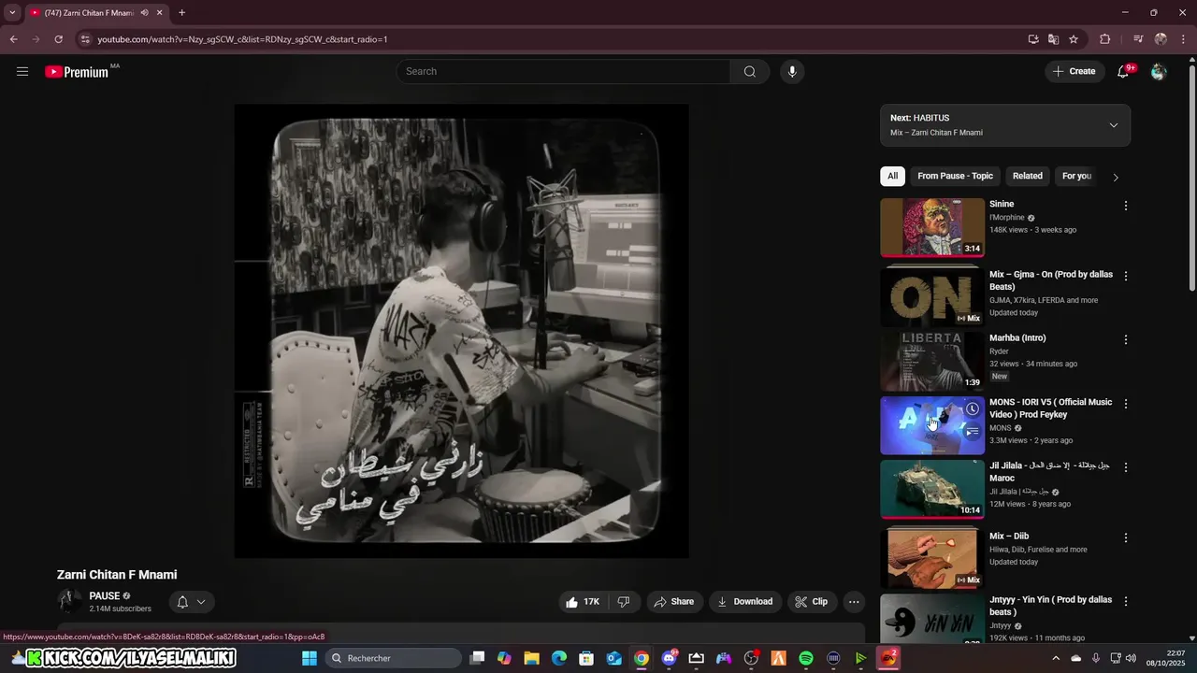Viewport: 1197px width, 673px height.
Task: Click the browser address bar URL
Action: [242, 39]
